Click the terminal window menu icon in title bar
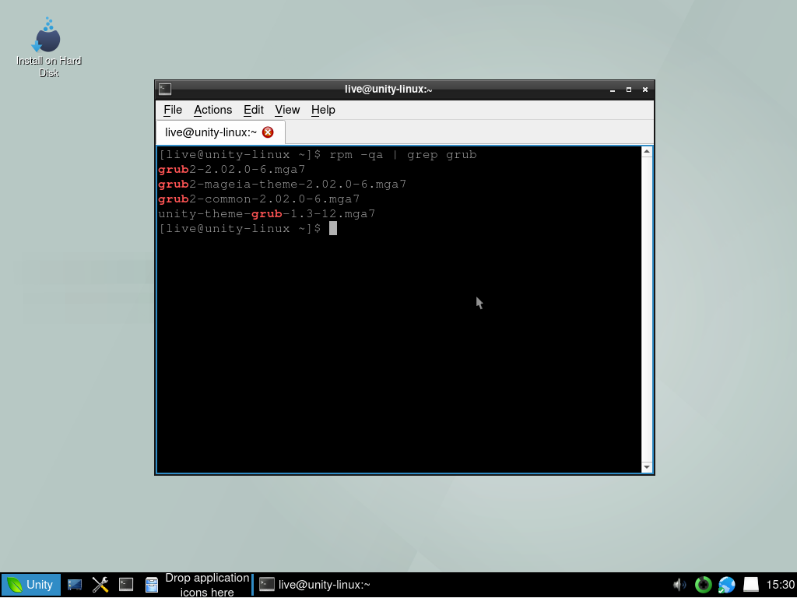 pos(165,89)
